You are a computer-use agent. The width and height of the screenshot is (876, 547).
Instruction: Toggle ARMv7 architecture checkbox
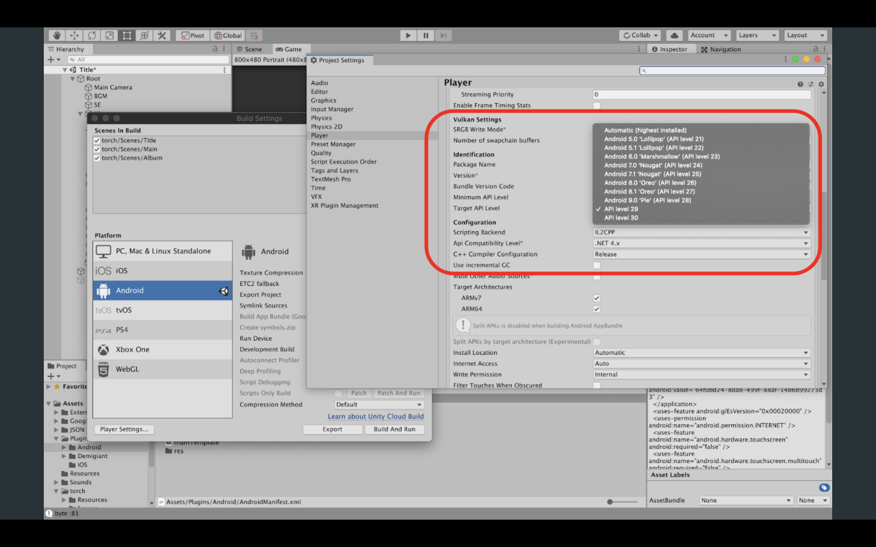pyautogui.click(x=597, y=298)
